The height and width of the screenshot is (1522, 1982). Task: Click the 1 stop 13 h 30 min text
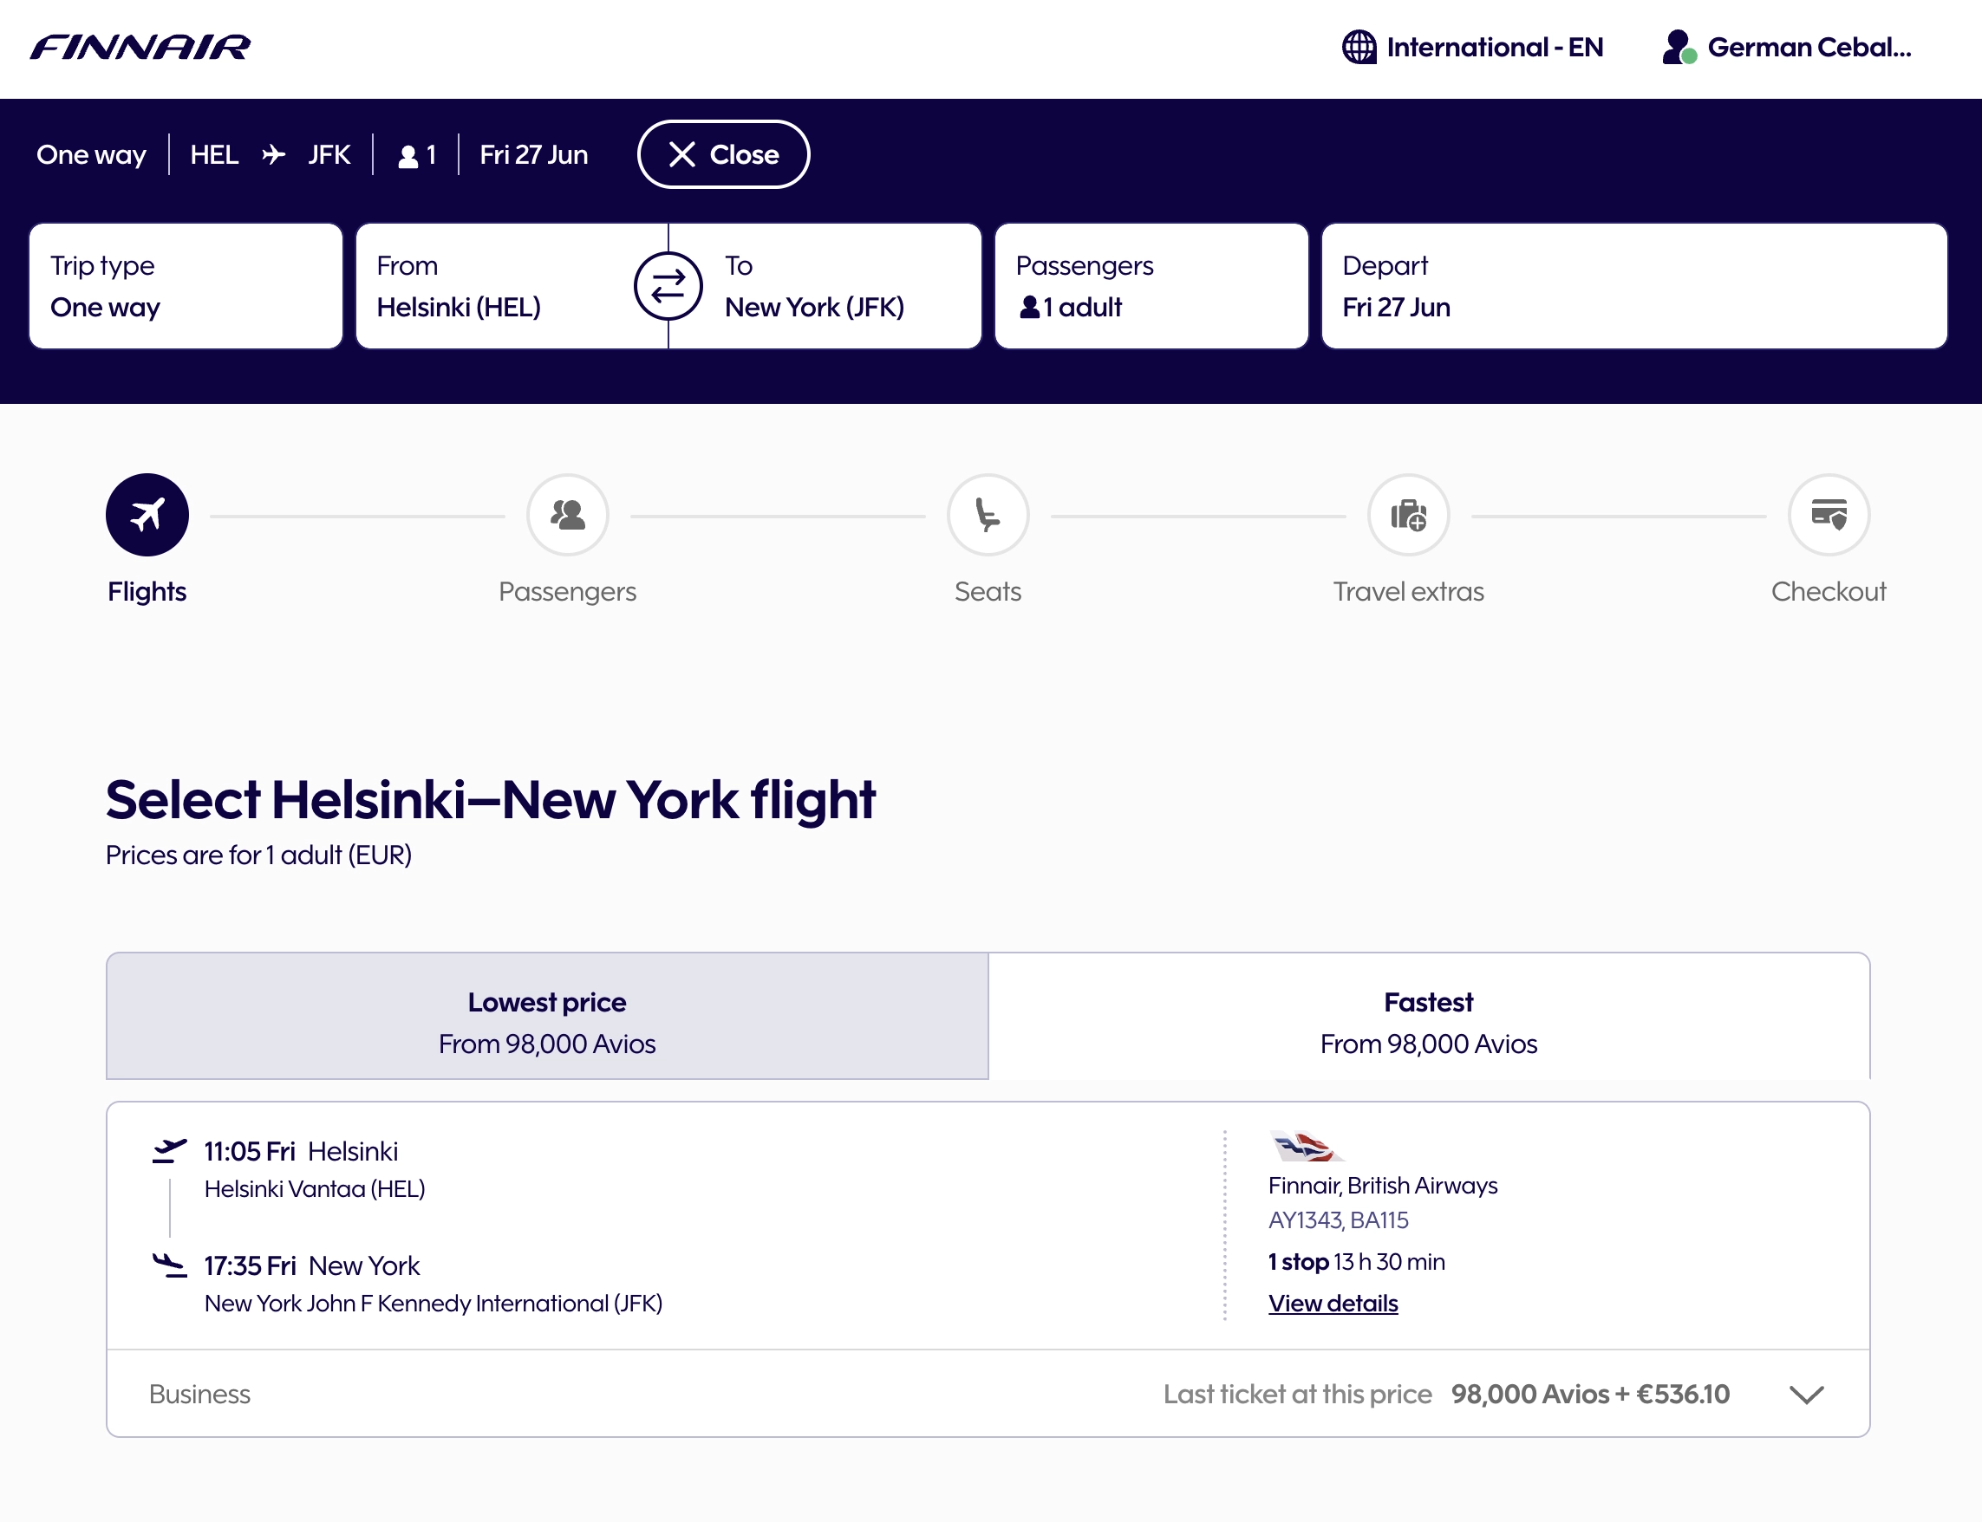pos(1357,1262)
